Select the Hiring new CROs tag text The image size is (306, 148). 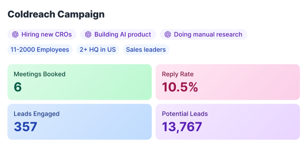[47, 35]
